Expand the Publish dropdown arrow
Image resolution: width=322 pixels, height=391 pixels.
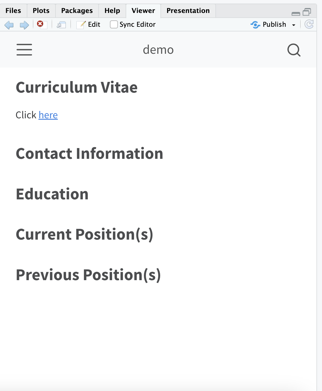(294, 25)
